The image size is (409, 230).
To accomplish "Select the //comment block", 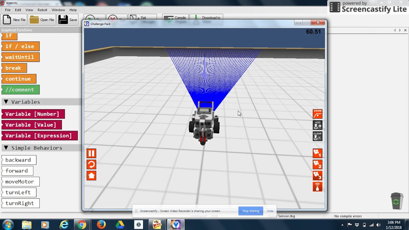I will click(20, 90).
